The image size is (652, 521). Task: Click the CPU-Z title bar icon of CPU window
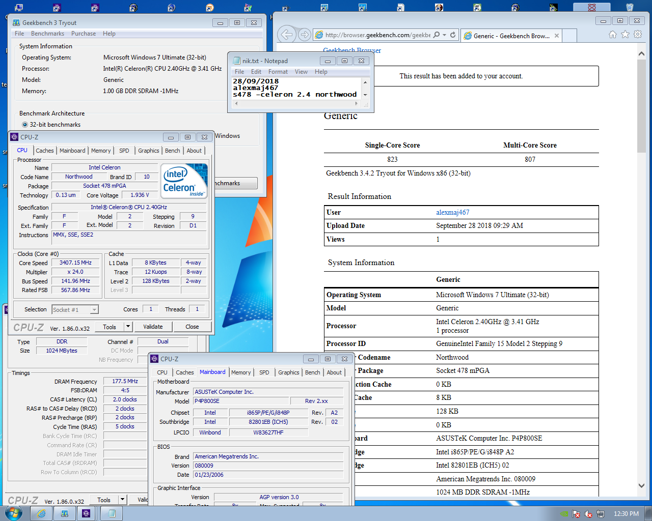[15, 137]
